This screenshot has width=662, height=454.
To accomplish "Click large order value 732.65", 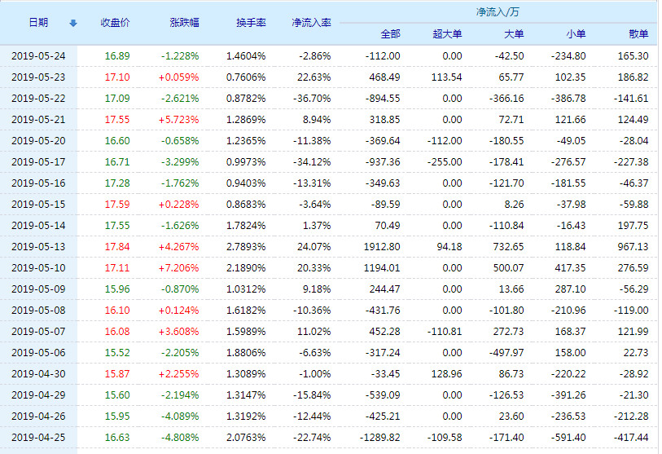I will point(508,246).
